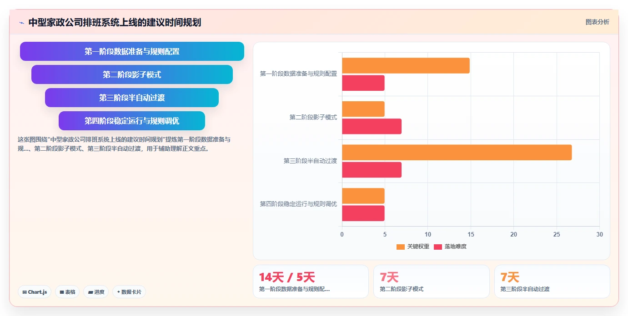Open the 14天 / 5天 data card
Screen dimensions: 628x316
[311, 281]
